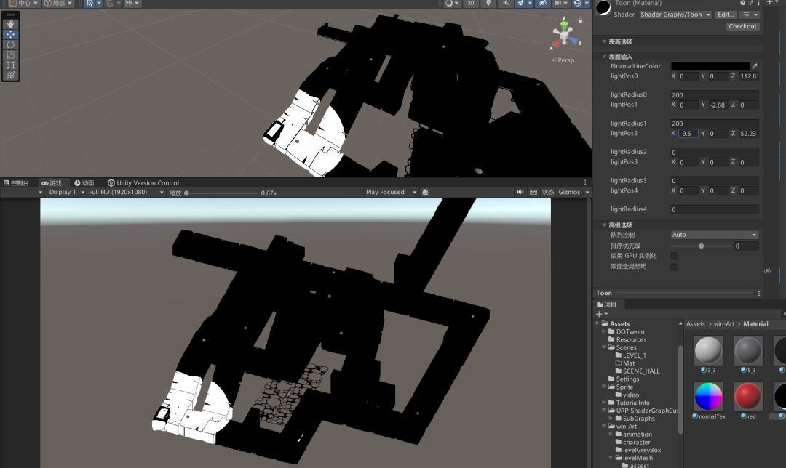Open Play Focused dropdown
The width and height of the screenshot is (786, 468).
click(391, 192)
